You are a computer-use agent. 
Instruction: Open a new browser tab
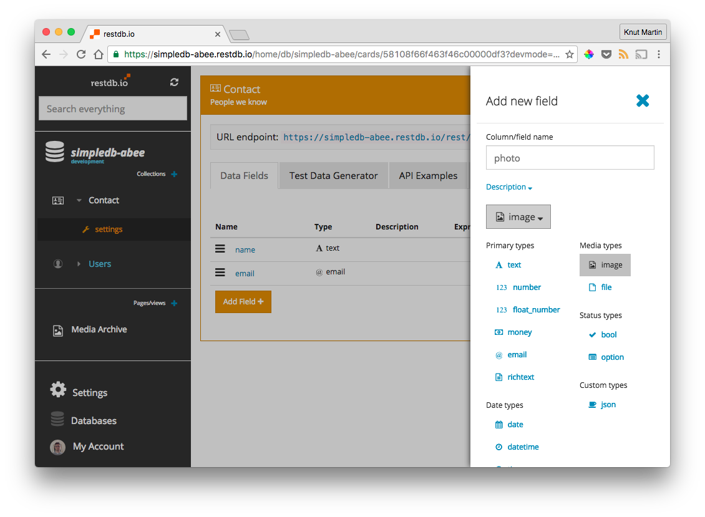coord(239,35)
